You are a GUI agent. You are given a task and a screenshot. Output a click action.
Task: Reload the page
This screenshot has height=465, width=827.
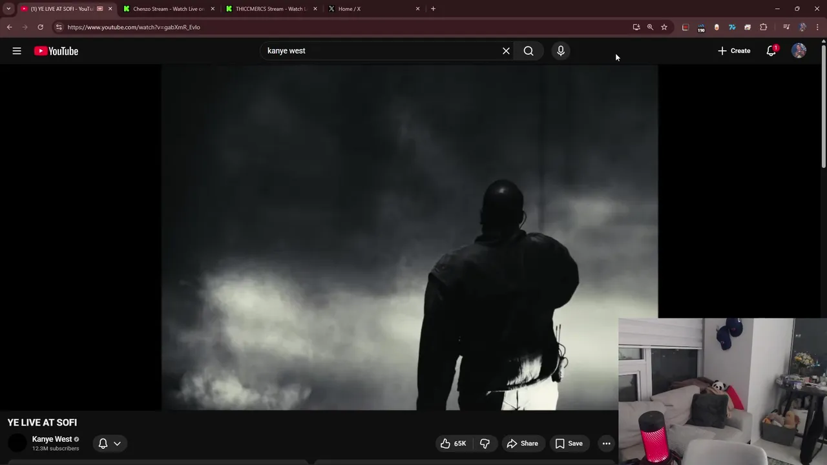(x=40, y=27)
